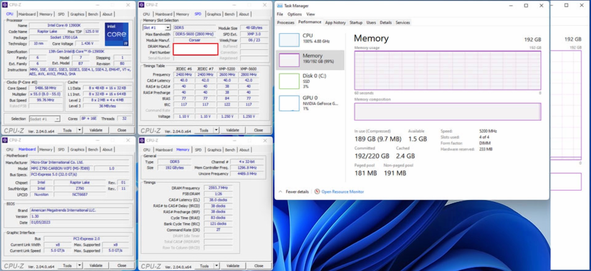Image resolution: width=591 pixels, height=271 pixels.
Task: Open Resource Monitor via the link
Action: 343,191
